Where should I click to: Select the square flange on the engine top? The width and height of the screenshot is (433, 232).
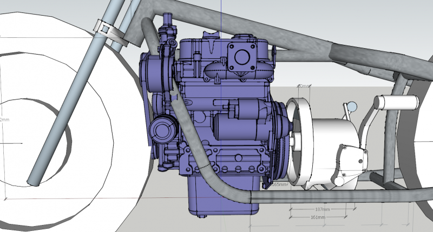point(242,57)
